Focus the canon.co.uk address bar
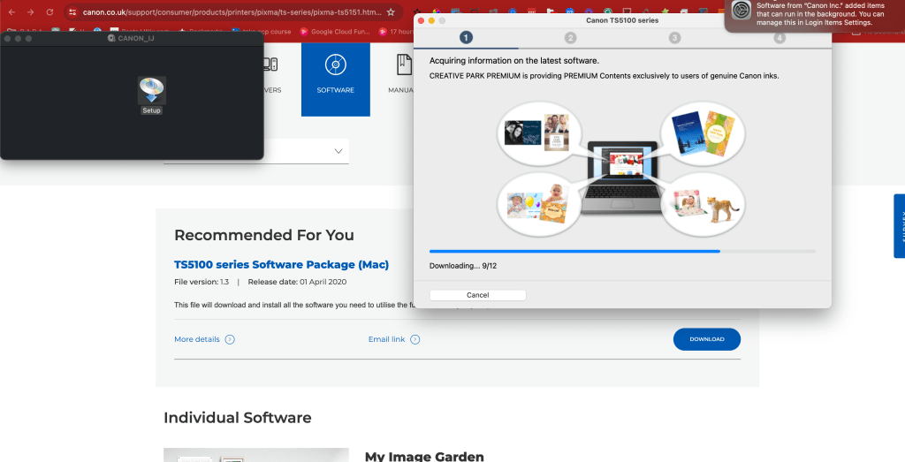The image size is (905, 462). (232, 12)
